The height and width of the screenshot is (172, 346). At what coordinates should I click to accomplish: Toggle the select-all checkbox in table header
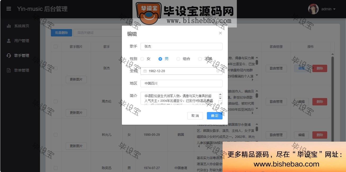tap(56, 47)
